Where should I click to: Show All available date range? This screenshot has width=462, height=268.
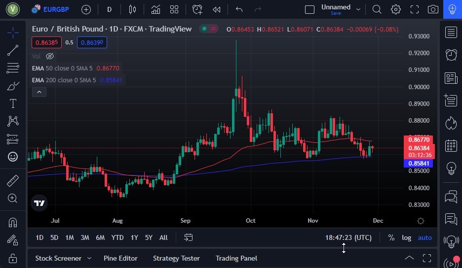[163, 237]
